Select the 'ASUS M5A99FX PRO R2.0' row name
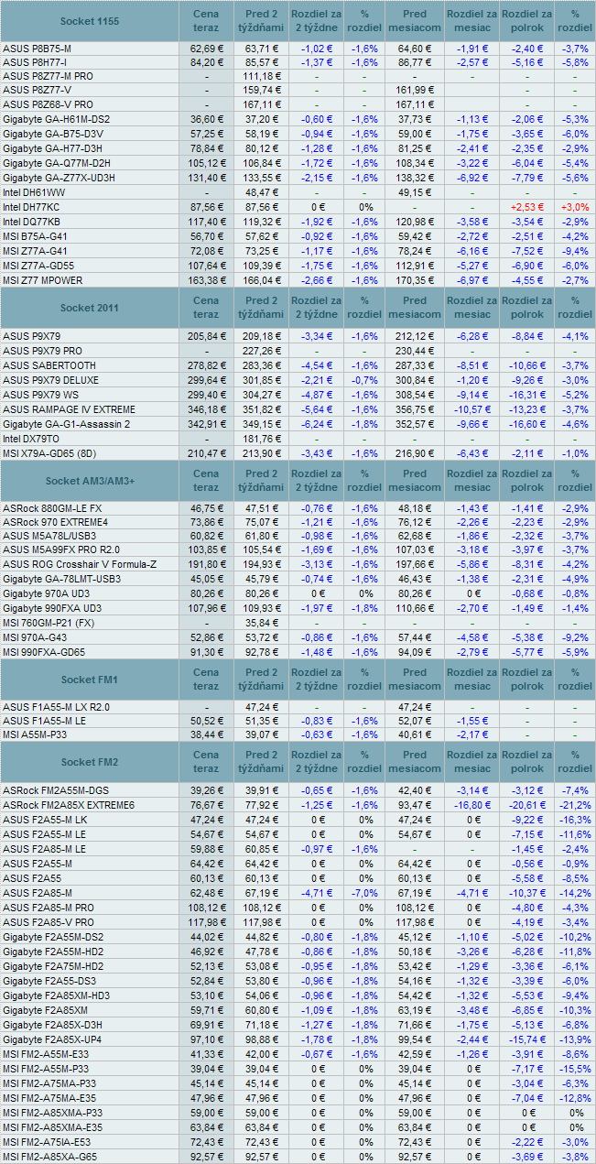Image resolution: width=596 pixels, height=1164 pixels. 60,549
